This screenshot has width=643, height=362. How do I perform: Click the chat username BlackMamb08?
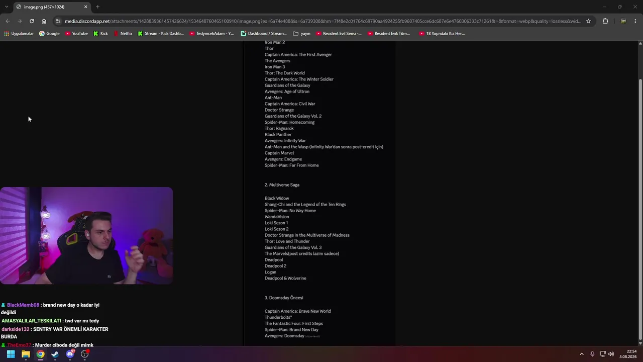[23, 305]
